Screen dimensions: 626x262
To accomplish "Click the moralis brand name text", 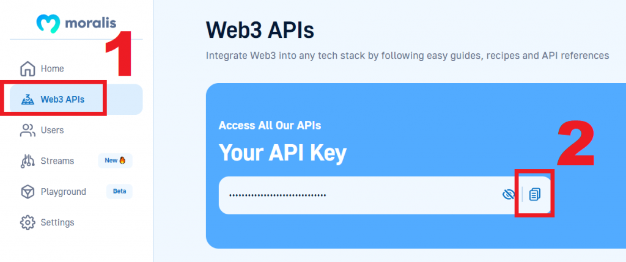I will click(x=90, y=23).
